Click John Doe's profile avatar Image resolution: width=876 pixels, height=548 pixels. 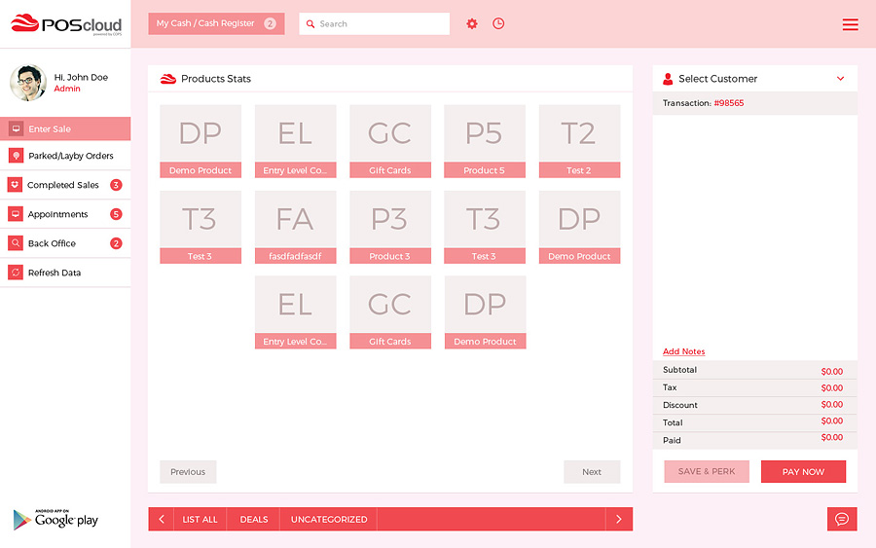pyautogui.click(x=28, y=84)
